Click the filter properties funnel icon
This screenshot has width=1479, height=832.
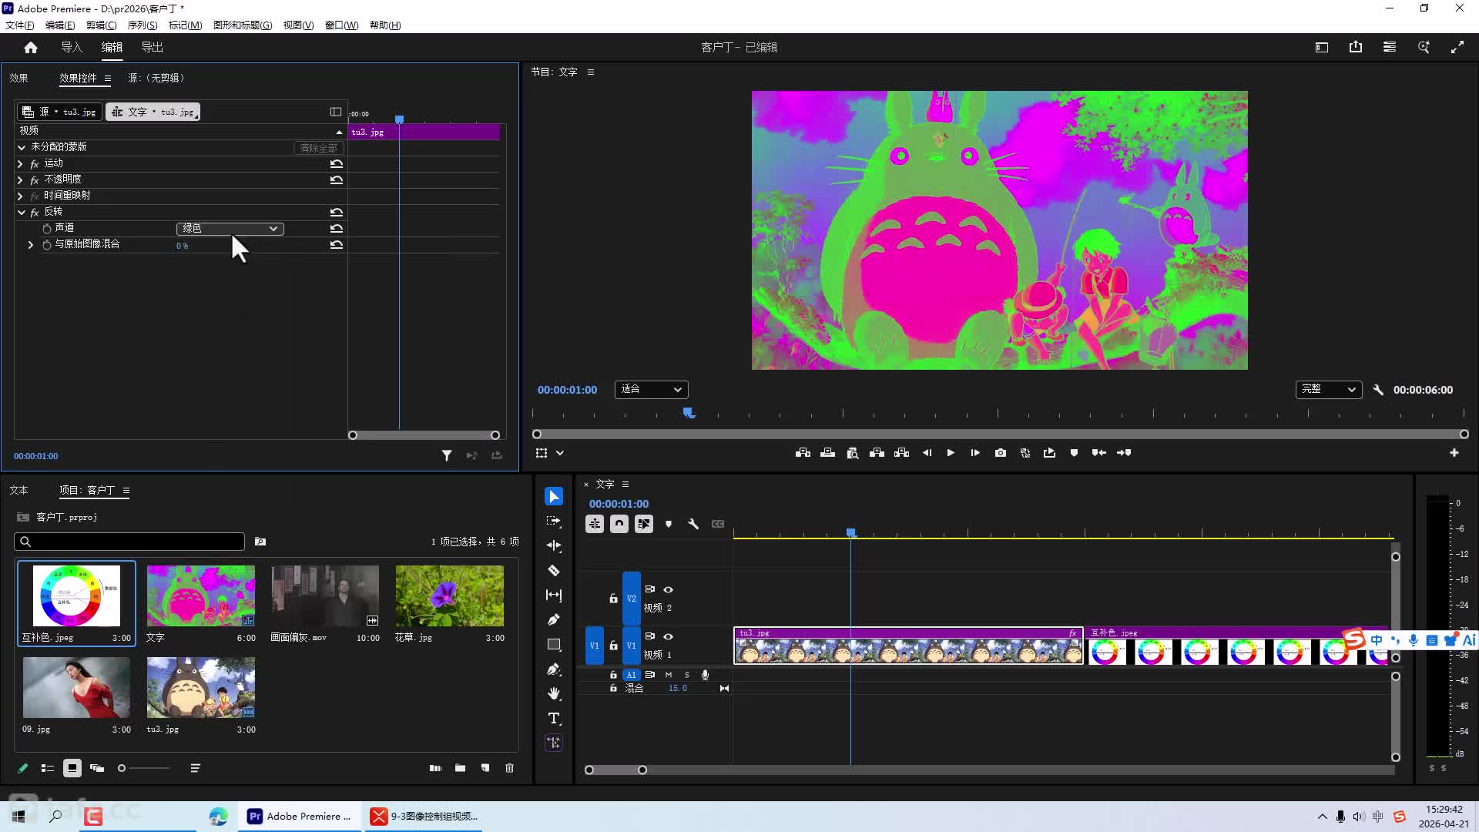tap(447, 456)
